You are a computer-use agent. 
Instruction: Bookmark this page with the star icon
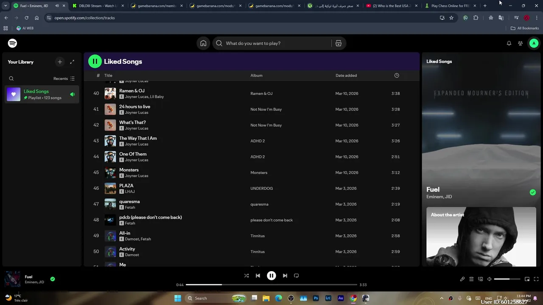tap(451, 18)
